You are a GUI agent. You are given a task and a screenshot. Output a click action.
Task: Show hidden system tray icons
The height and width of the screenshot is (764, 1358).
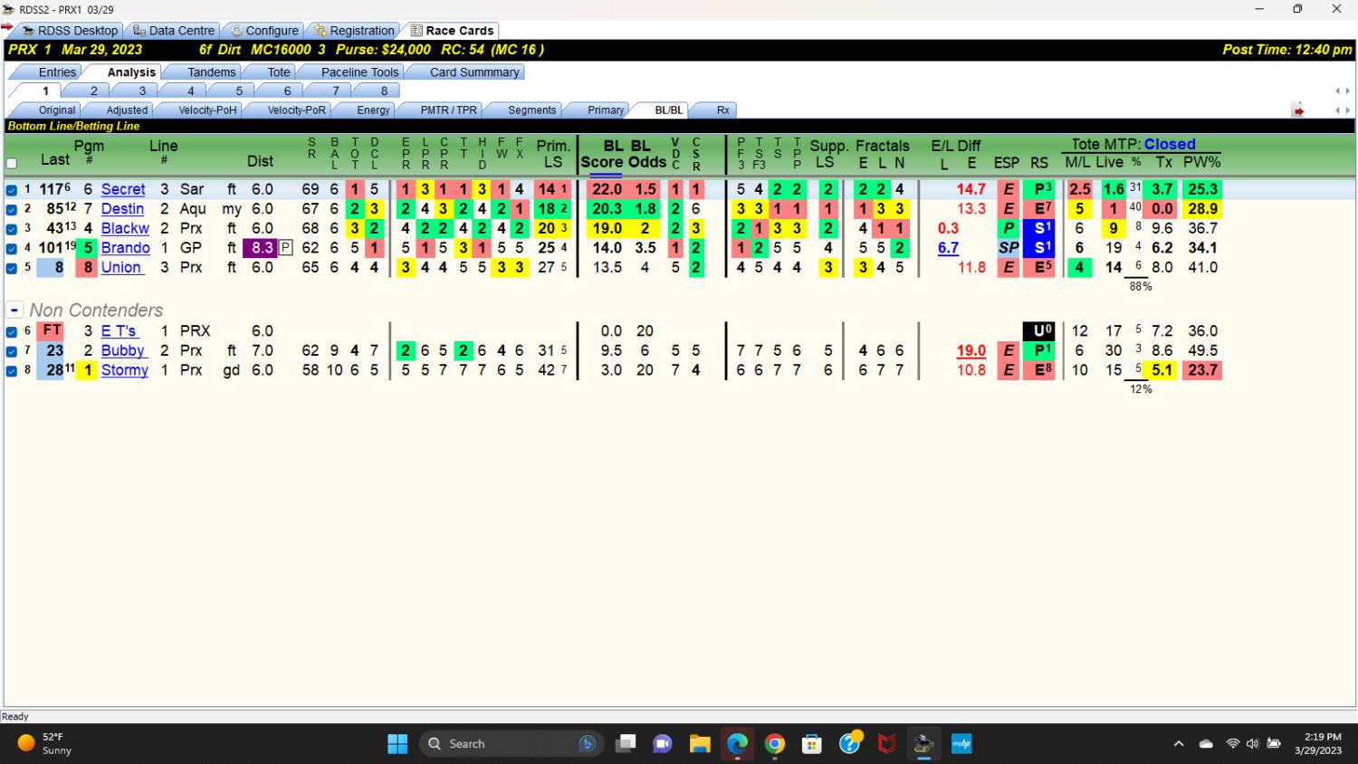1179,744
